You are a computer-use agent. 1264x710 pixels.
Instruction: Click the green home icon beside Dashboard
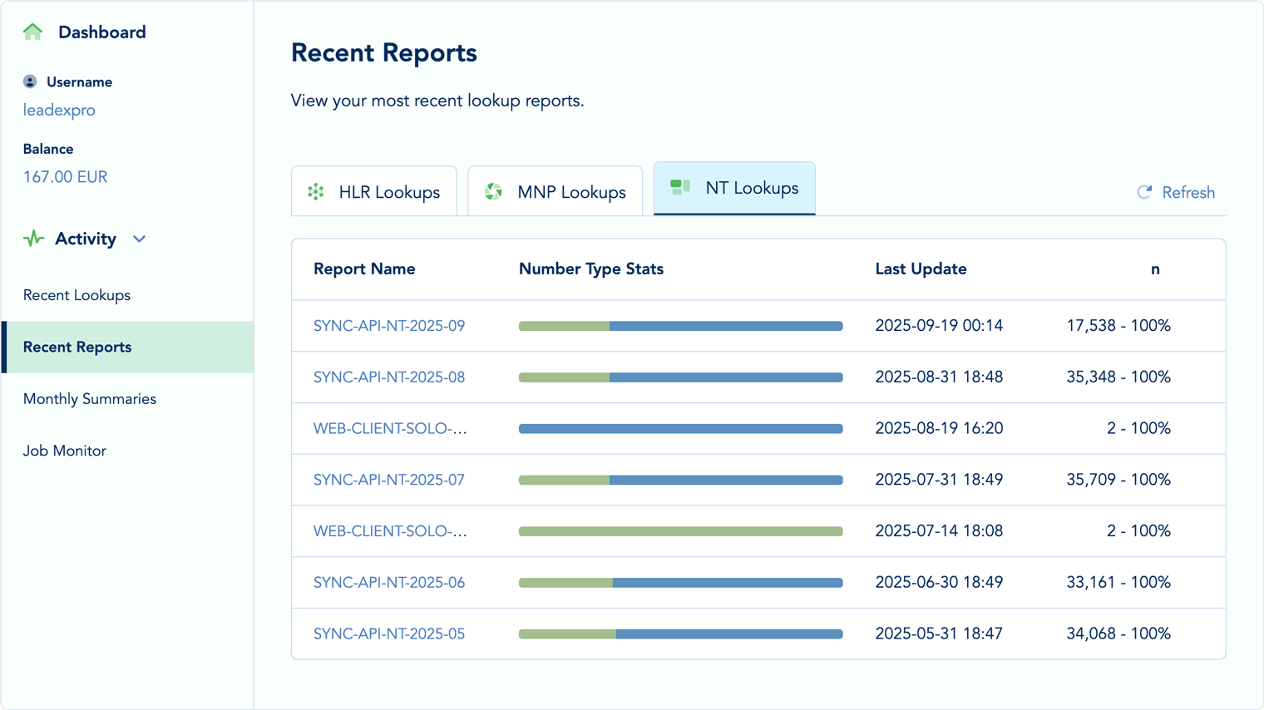pos(32,31)
